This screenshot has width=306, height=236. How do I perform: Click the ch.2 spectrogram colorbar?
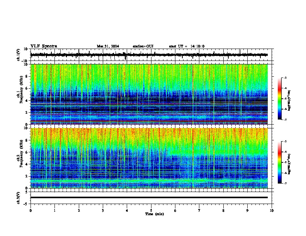280,162
